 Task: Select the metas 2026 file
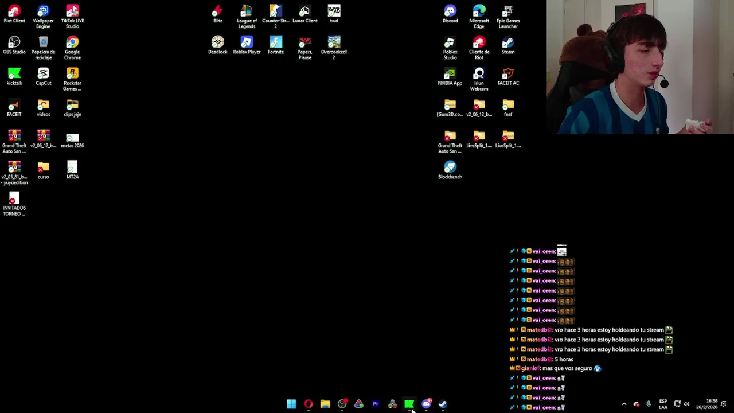coord(72,139)
